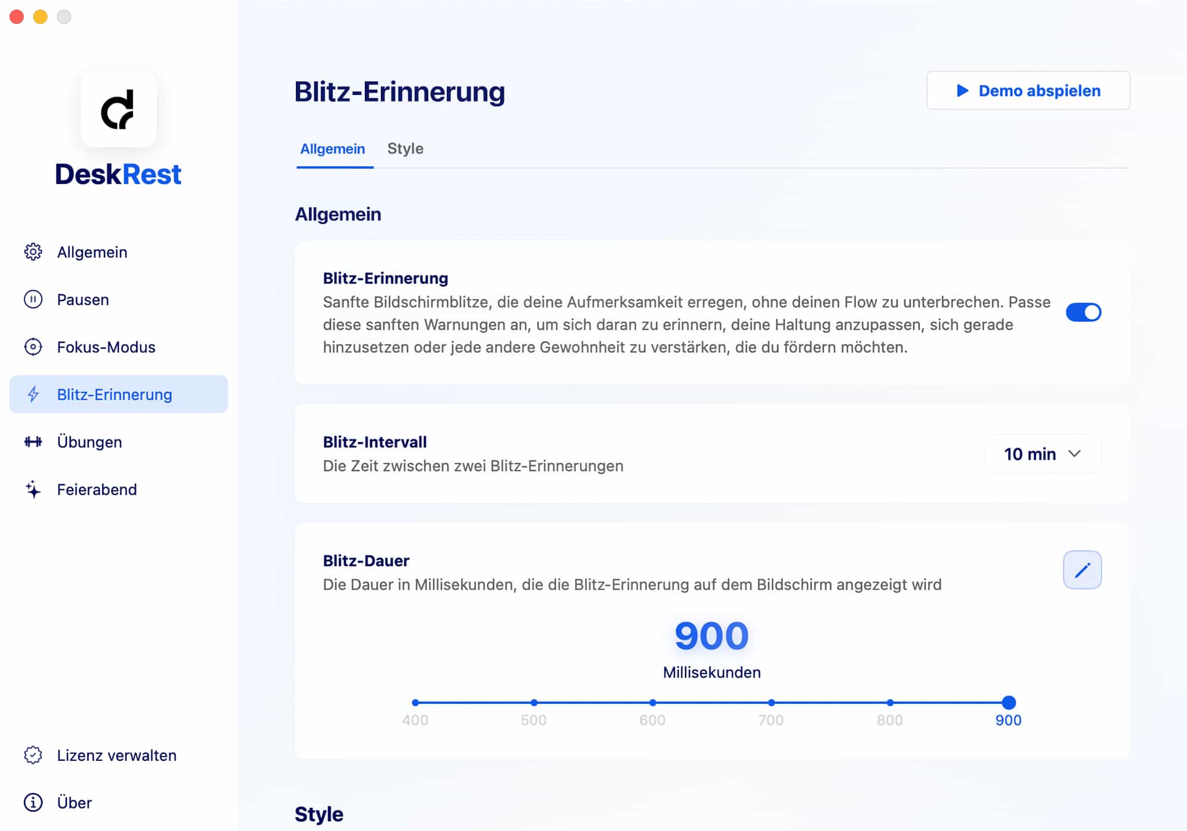Set the Blitz-Dauer slider to 600
1187x831 pixels.
point(652,703)
